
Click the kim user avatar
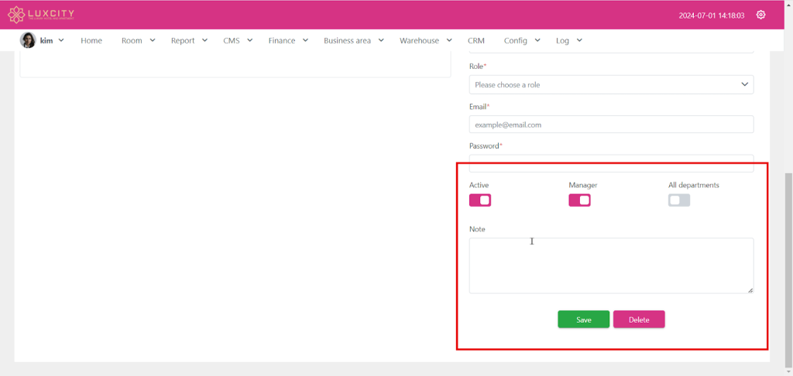click(28, 40)
